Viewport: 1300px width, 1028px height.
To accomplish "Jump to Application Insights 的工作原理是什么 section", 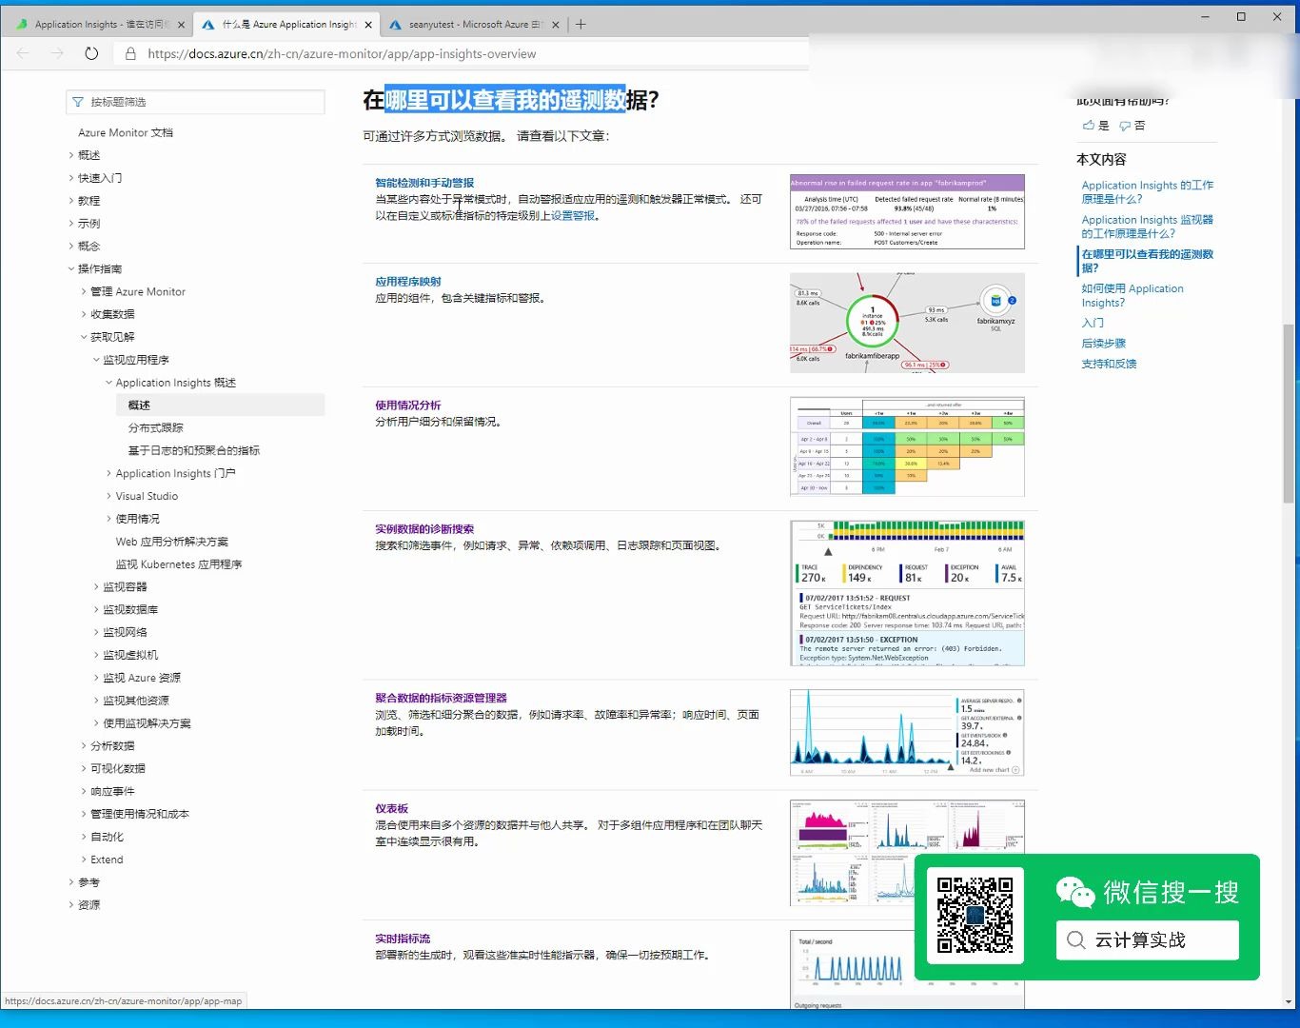I will pyautogui.click(x=1147, y=192).
